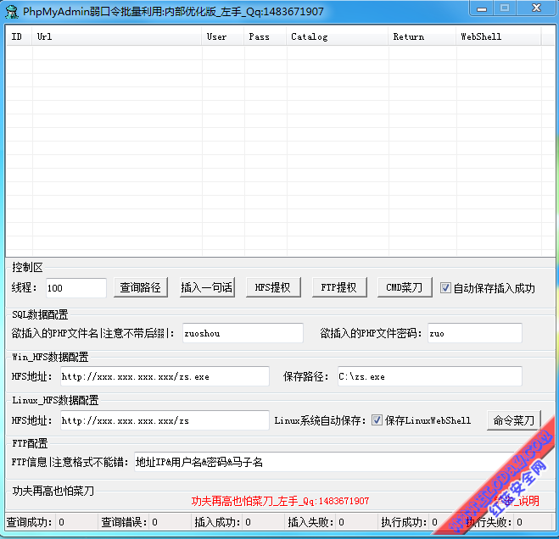Focus the Win HFS地址 URL field
The image size is (559, 539).
[x=165, y=376]
